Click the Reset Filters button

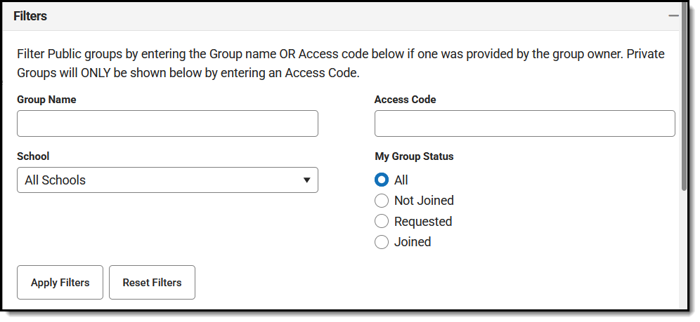(152, 283)
